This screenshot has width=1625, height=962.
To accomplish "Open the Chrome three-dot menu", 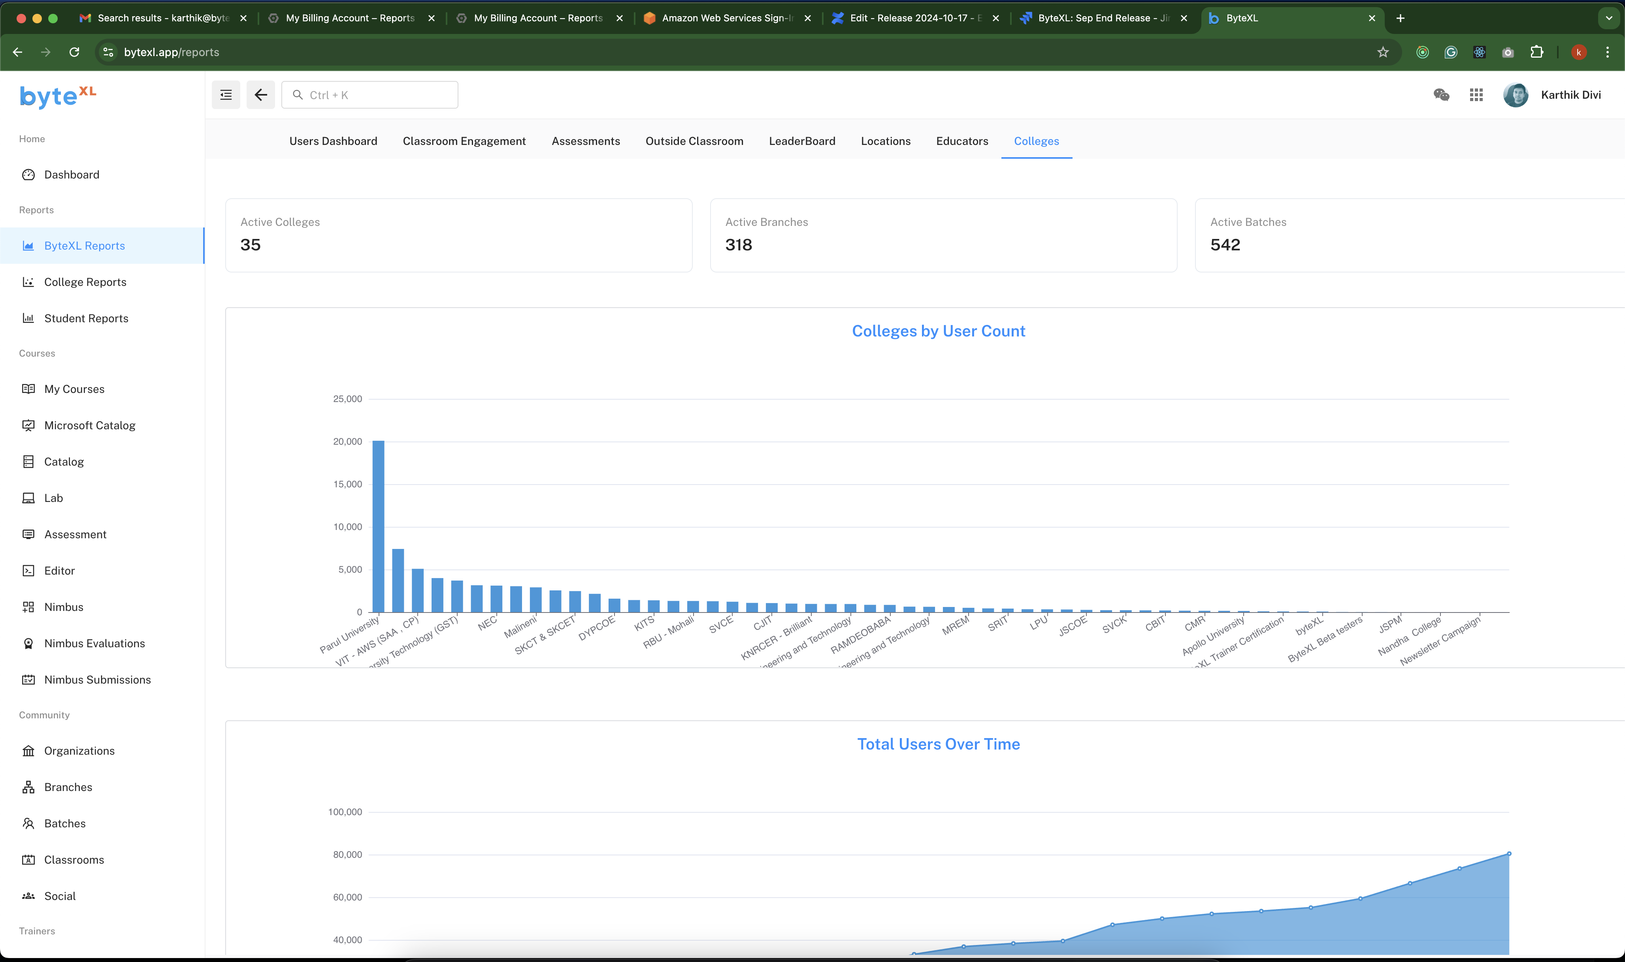I will coord(1607,53).
